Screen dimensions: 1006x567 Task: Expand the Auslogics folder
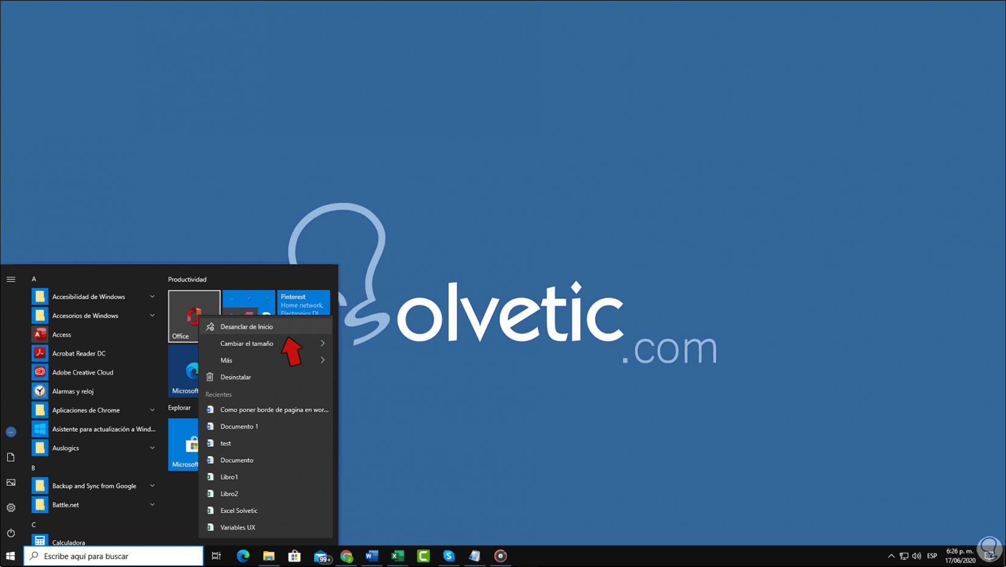(95, 448)
